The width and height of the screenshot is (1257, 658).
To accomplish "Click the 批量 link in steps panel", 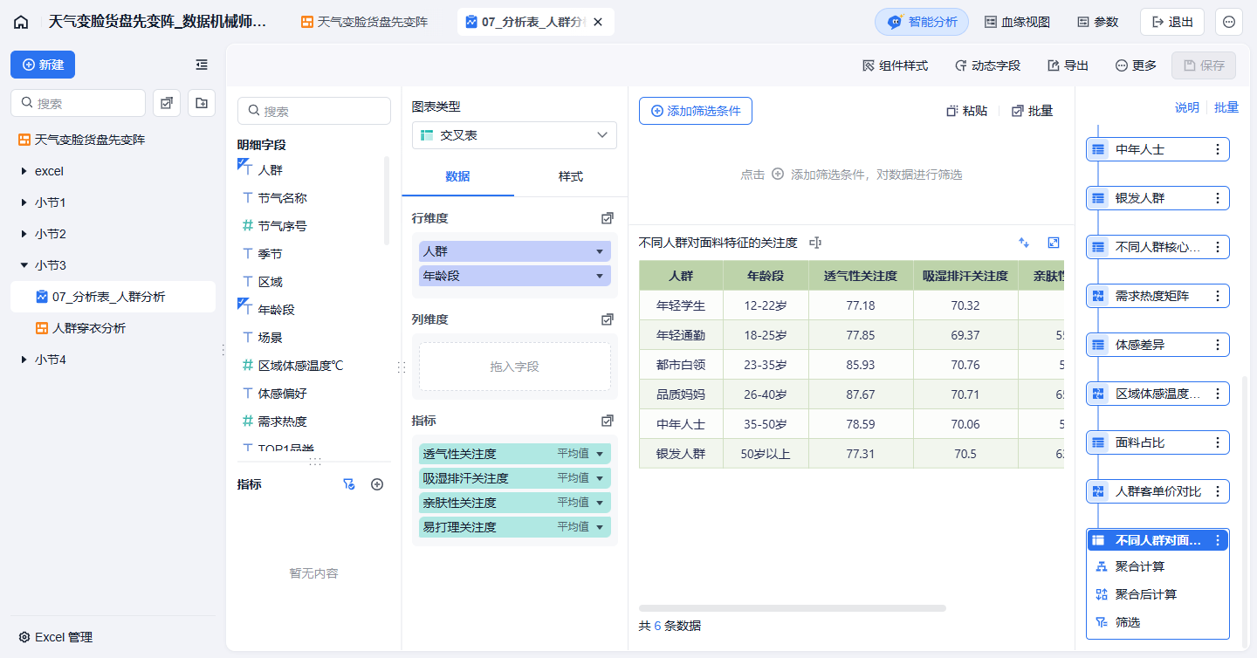I will point(1226,107).
